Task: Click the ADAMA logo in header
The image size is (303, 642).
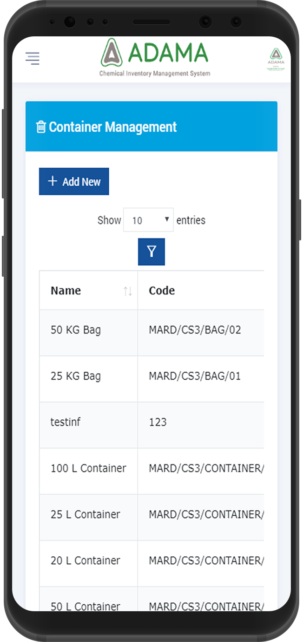Action: 155,57
